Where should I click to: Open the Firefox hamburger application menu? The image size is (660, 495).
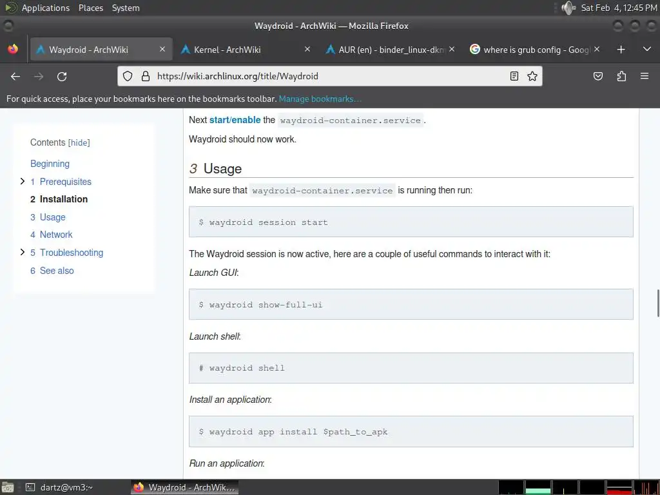[645, 76]
